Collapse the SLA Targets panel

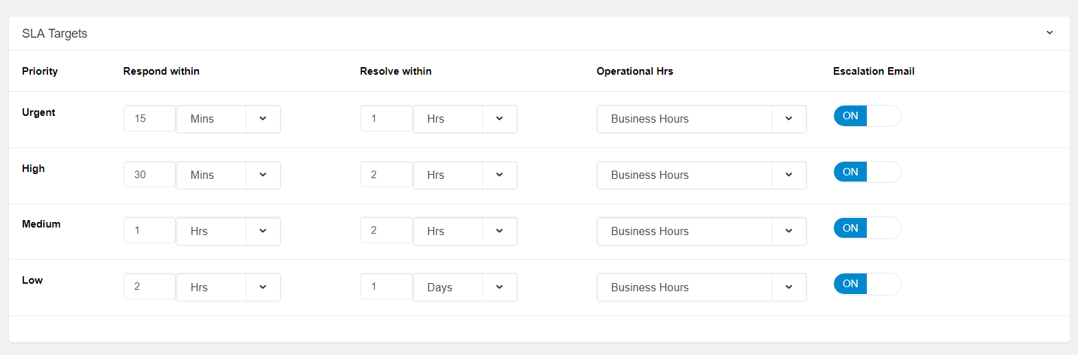tap(1049, 33)
